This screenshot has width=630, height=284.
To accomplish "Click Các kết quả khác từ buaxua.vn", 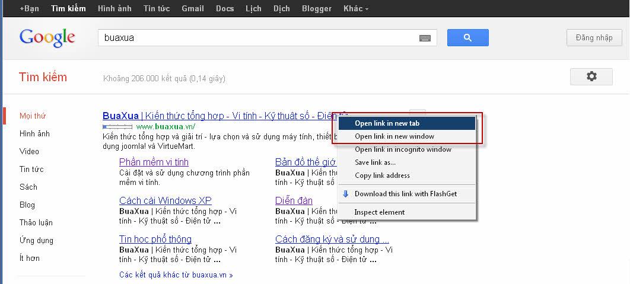I will 176,275.
